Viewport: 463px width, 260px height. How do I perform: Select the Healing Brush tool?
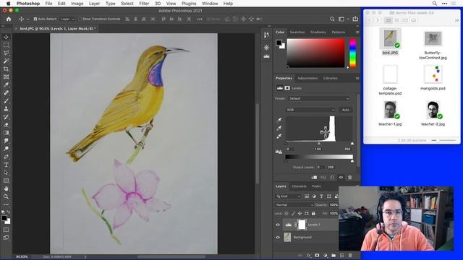click(6, 93)
